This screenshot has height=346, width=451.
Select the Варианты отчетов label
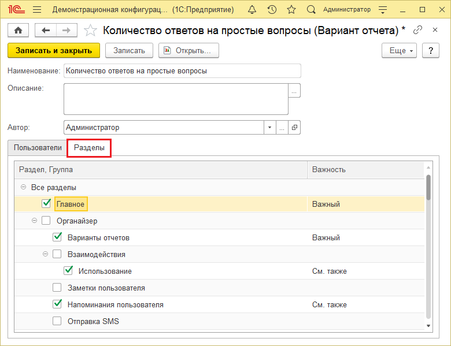[98, 237]
